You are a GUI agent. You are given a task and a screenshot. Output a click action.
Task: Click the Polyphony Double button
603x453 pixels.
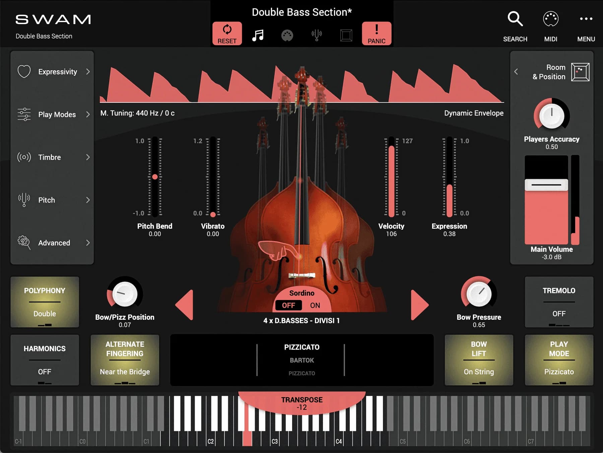click(x=45, y=302)
